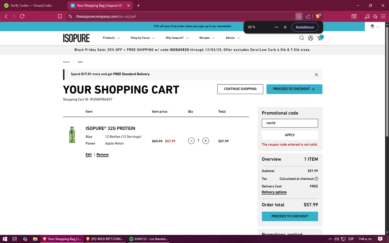Click Home breadcrumb link

[66, 62]
